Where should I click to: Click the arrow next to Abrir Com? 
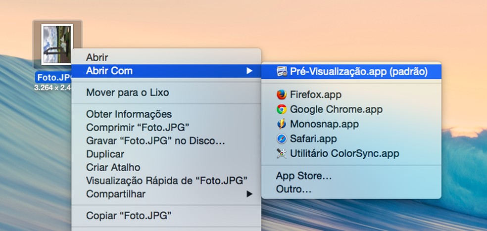tap(249, 71)
